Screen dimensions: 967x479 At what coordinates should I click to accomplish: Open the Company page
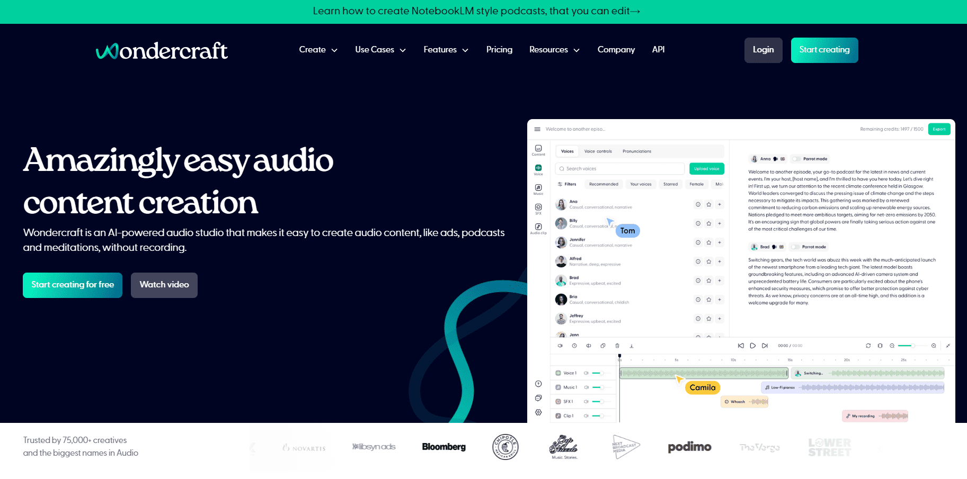click(616, 50)
